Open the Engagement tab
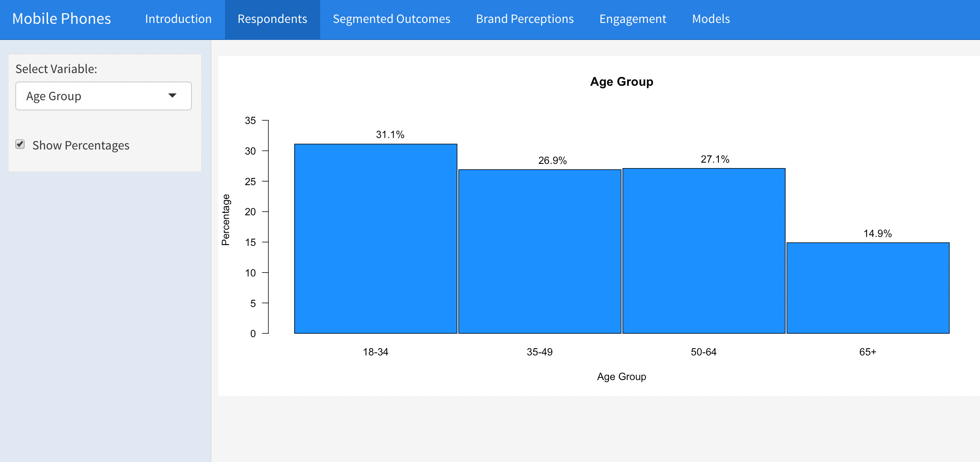 point(632,19)
